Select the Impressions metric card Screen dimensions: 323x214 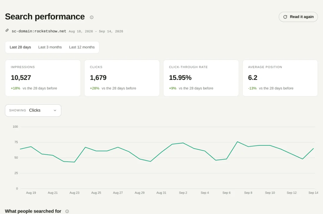click(x=43, y=78)
